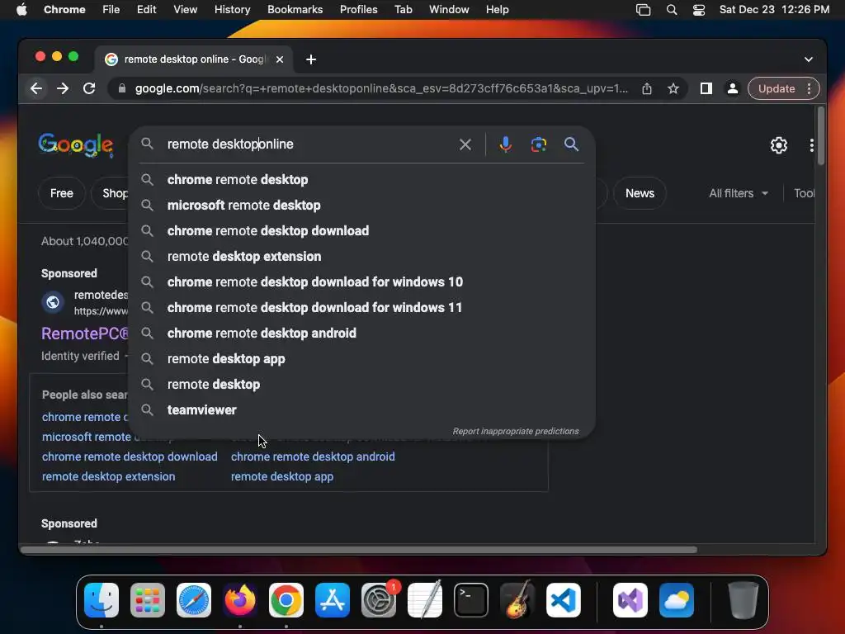The width and height of the screenshot is (845, 634).
Task: Expand the All filters dropdown
Action: pos(739,193)
